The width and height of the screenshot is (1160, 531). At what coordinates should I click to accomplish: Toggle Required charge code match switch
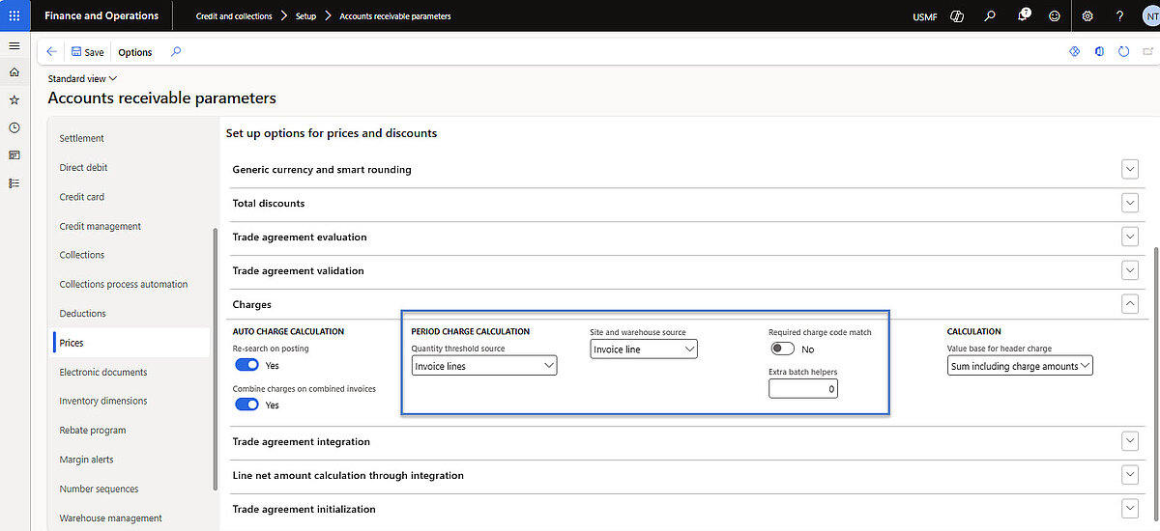click(x=782, y=349)
